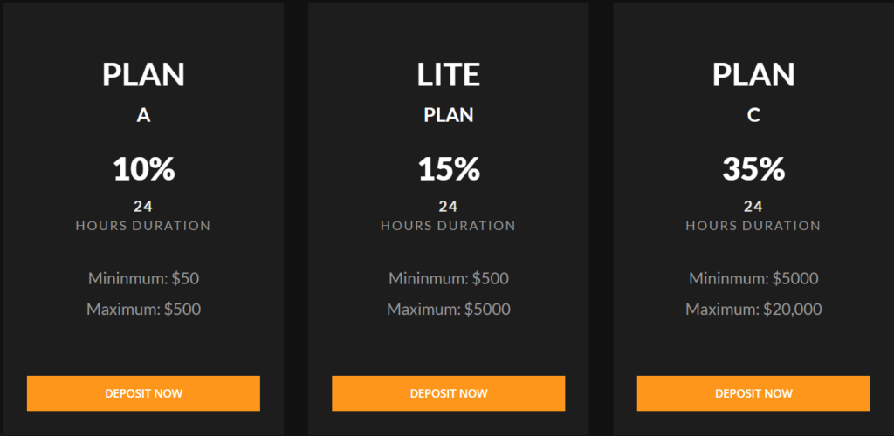
Task: Click the Minimum: $5000 line
Action: [x=753, y=279]
